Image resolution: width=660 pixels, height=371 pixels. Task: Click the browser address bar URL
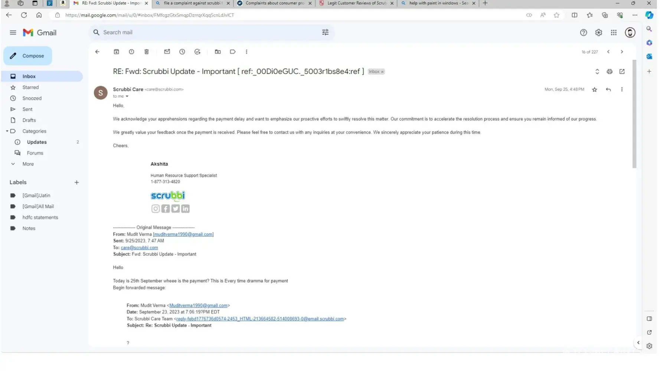[150, 15]
